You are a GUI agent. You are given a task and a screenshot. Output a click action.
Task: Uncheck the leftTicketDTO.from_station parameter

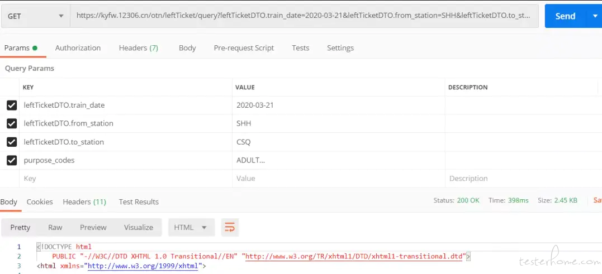point(12,123)
